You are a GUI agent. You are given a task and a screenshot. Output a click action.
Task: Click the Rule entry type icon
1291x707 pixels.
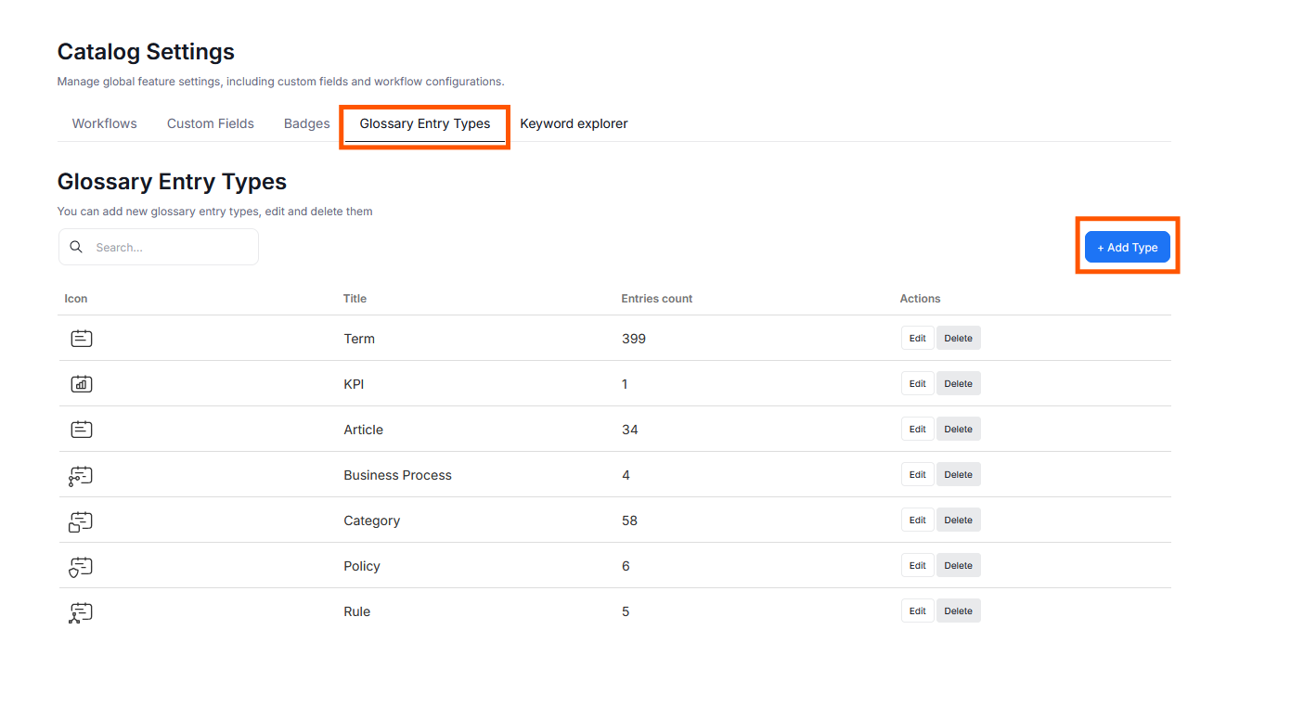click(81, 612)
